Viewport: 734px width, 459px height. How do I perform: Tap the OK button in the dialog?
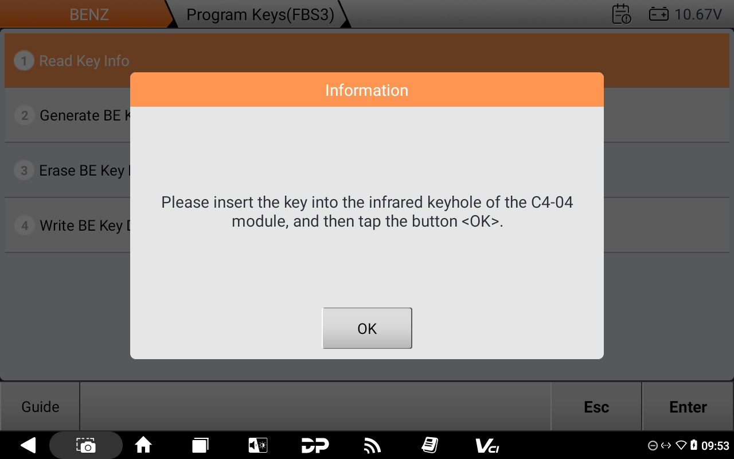click(367, 328)
